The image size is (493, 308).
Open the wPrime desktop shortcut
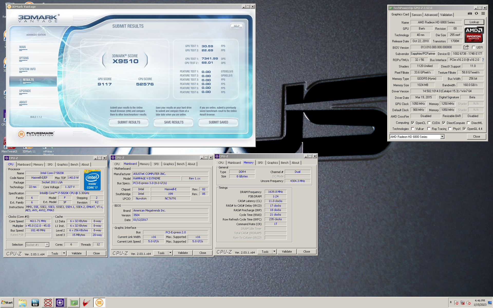(x=48, y=151)
